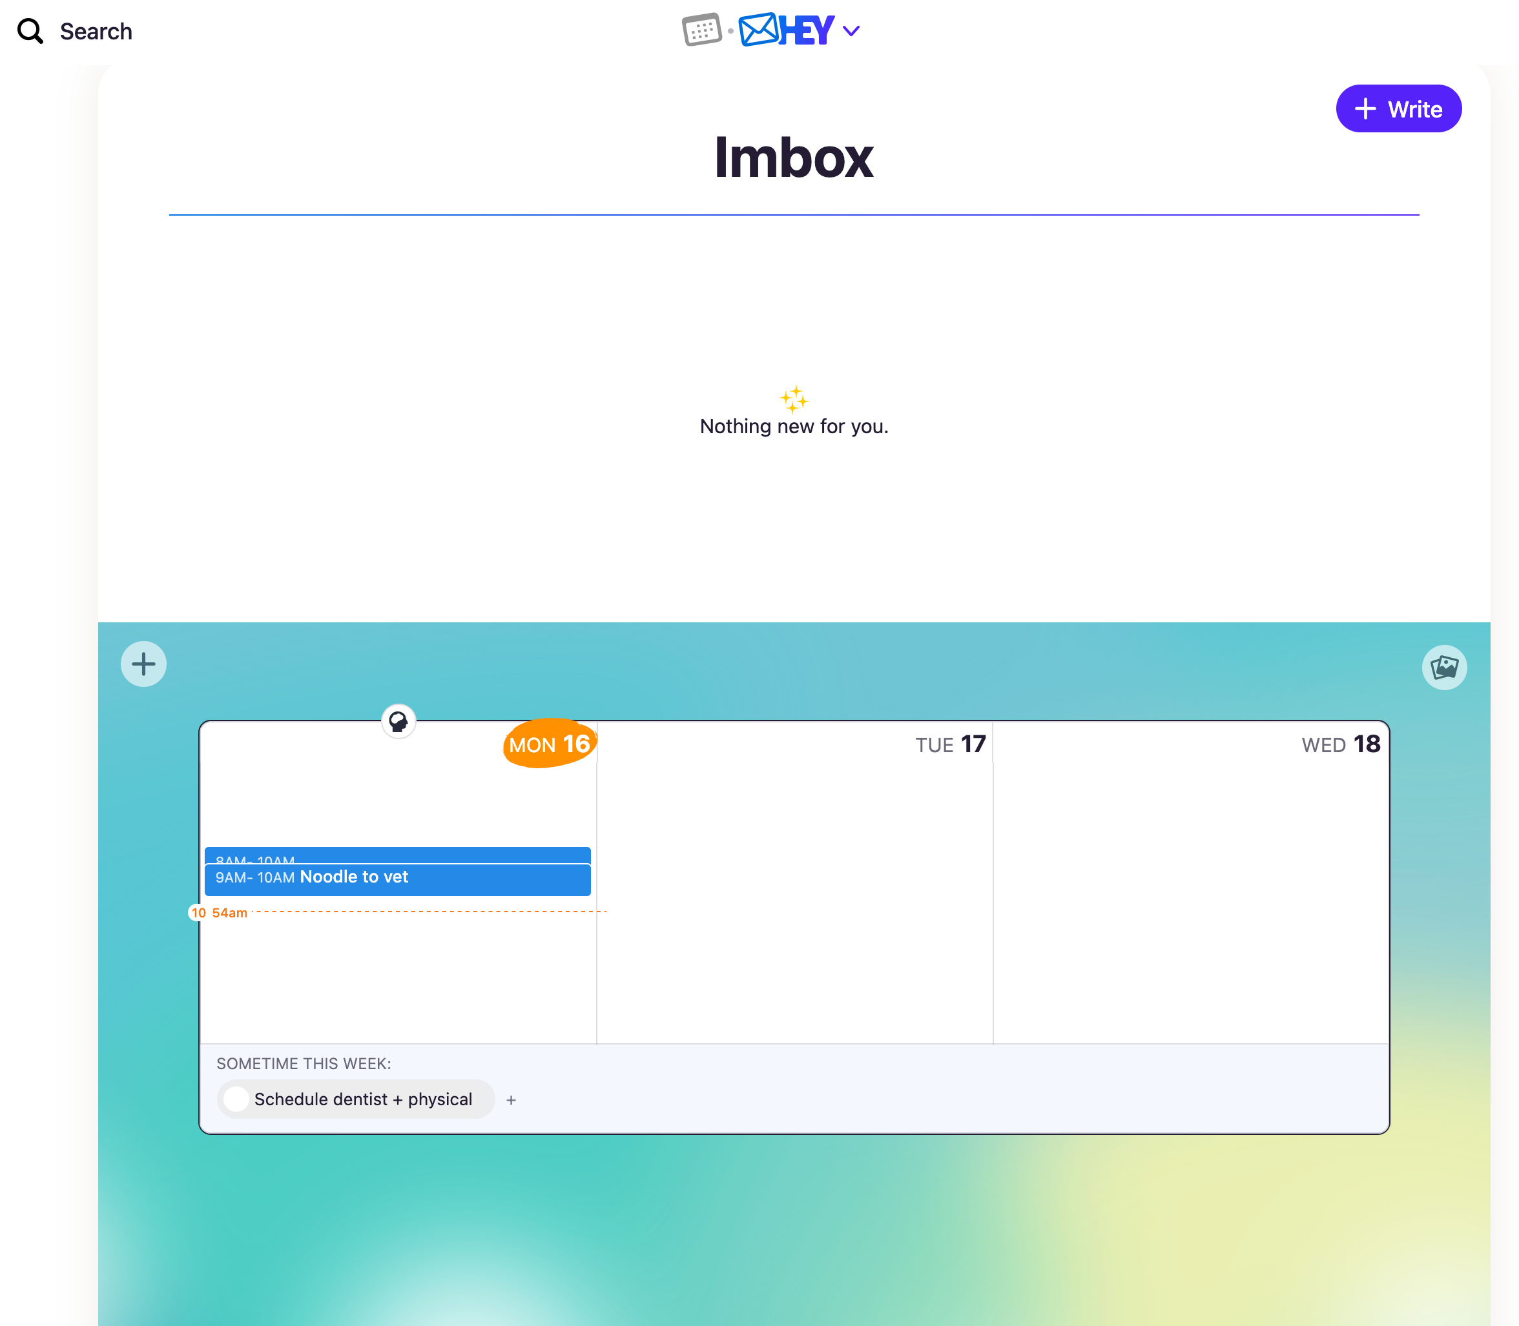Expand the HEY menu chevron
This screenshot has width=1519, height=1326.
click(851, 31)
